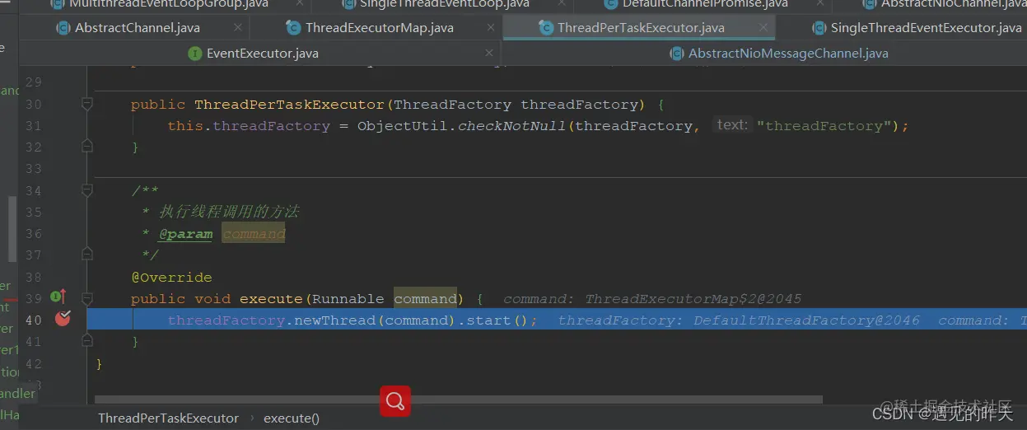Click the highlighted command word in Javadoc

click(x=254, y=234)
